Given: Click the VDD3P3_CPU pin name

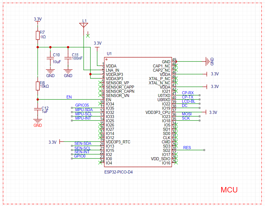Looking at the screenshot, I should click(x=158, y=112).
